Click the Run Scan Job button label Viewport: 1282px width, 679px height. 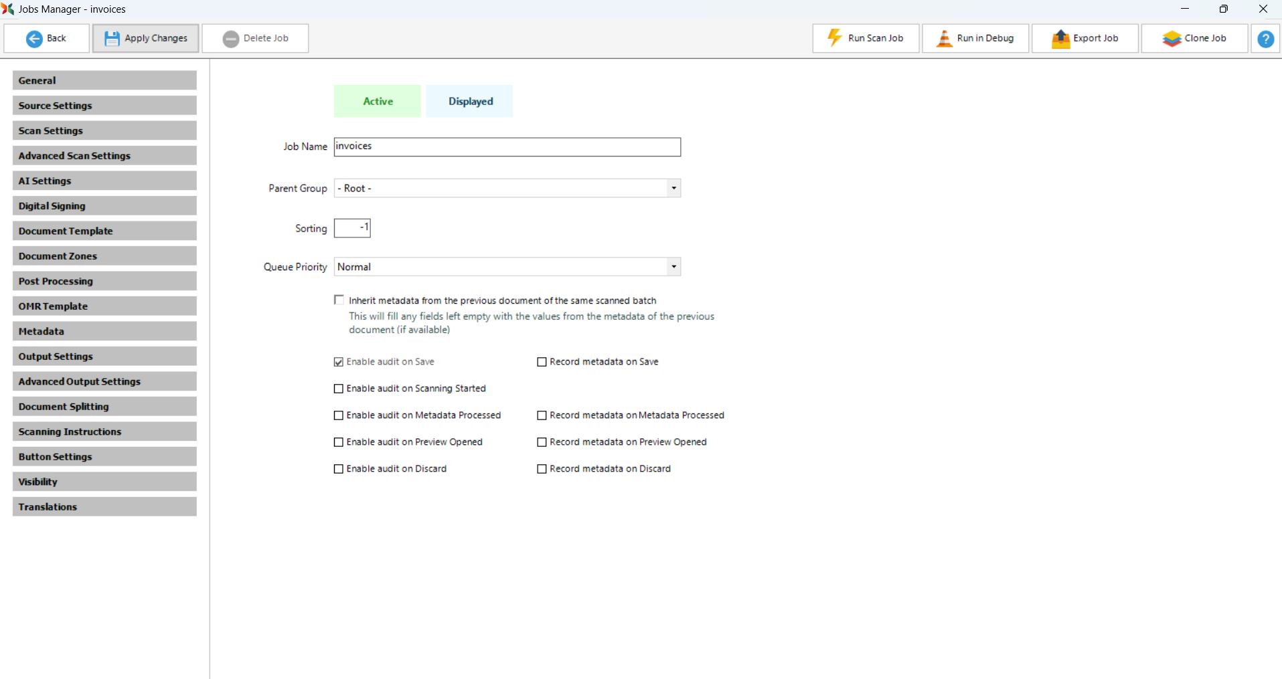(876, 38)
